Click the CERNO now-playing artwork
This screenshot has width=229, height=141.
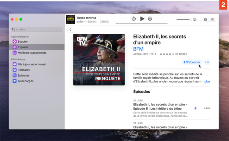pos(70,19)
